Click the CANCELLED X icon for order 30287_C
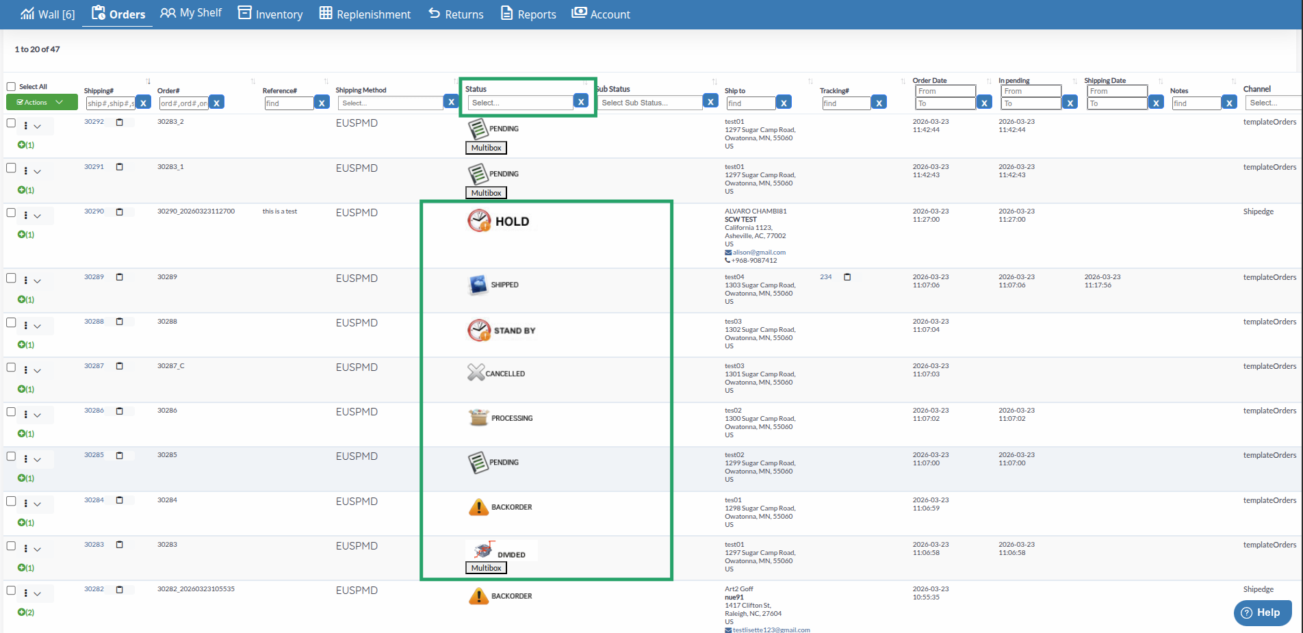This screenshot has width=1303, height=633. 476,372
